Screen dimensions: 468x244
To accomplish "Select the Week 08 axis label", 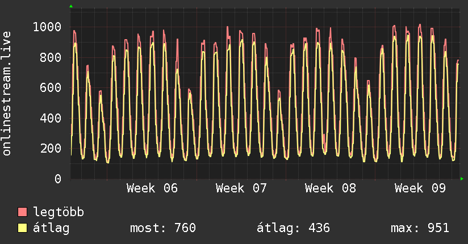I will [331, 188].
